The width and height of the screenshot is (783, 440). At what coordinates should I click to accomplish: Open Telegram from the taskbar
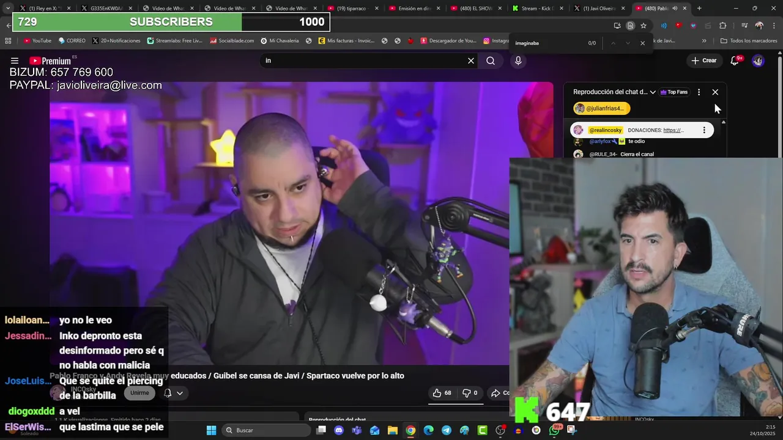click(x=447, y=430)
